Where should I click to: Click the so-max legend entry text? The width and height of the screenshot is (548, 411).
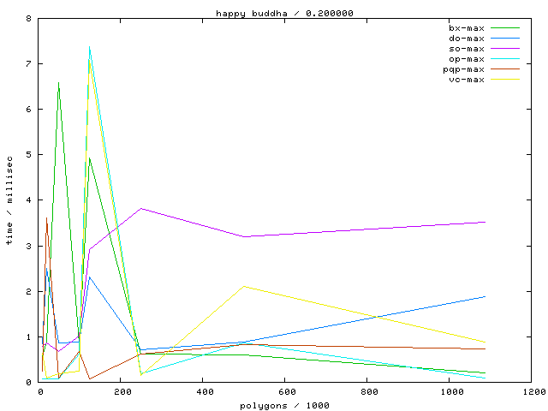[x=466, y=49]
